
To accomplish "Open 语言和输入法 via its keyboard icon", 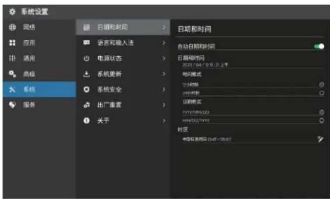I will click(x=86, y=42).
